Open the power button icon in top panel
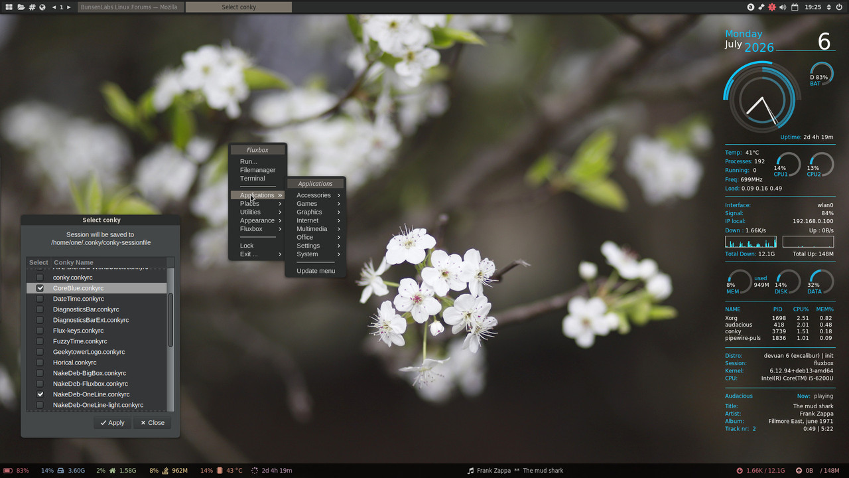The image size is (849, 478). click(840, 7)
